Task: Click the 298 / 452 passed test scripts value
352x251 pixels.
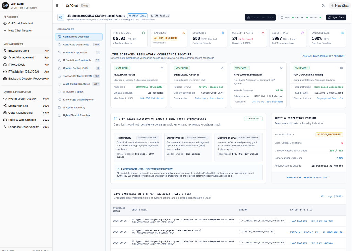Action: [x=336, y=151]
